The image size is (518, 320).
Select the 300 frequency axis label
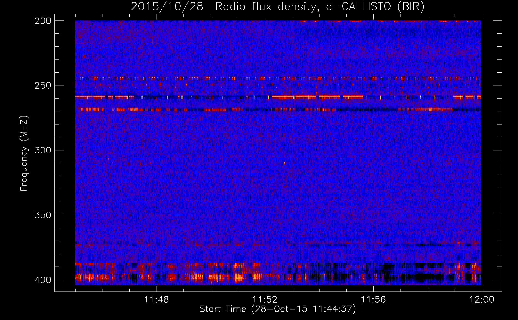(x=43, y=150)
